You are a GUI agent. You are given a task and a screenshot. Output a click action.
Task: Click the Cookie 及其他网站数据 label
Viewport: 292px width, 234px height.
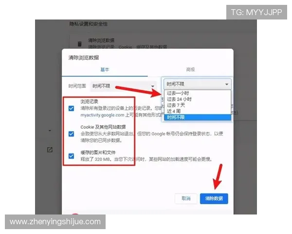point(103,127)
